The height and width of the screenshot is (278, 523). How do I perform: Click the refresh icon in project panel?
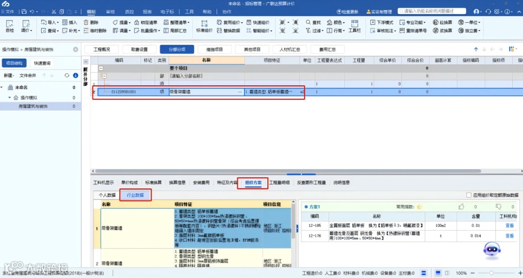67,76
